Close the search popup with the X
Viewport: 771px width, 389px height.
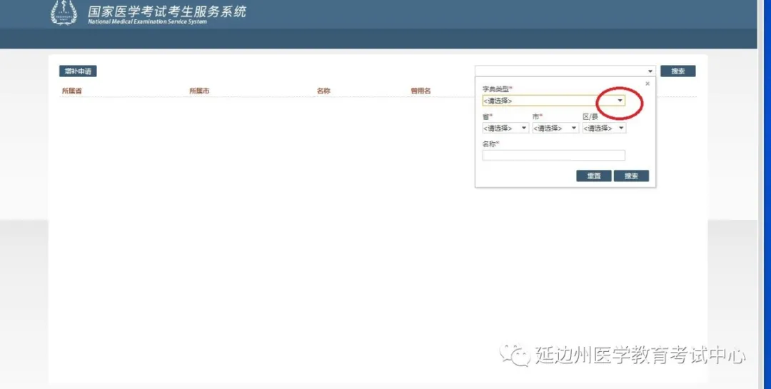tap(647, 84)
